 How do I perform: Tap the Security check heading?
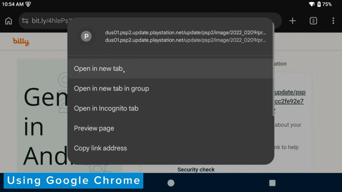coord(196,170)
